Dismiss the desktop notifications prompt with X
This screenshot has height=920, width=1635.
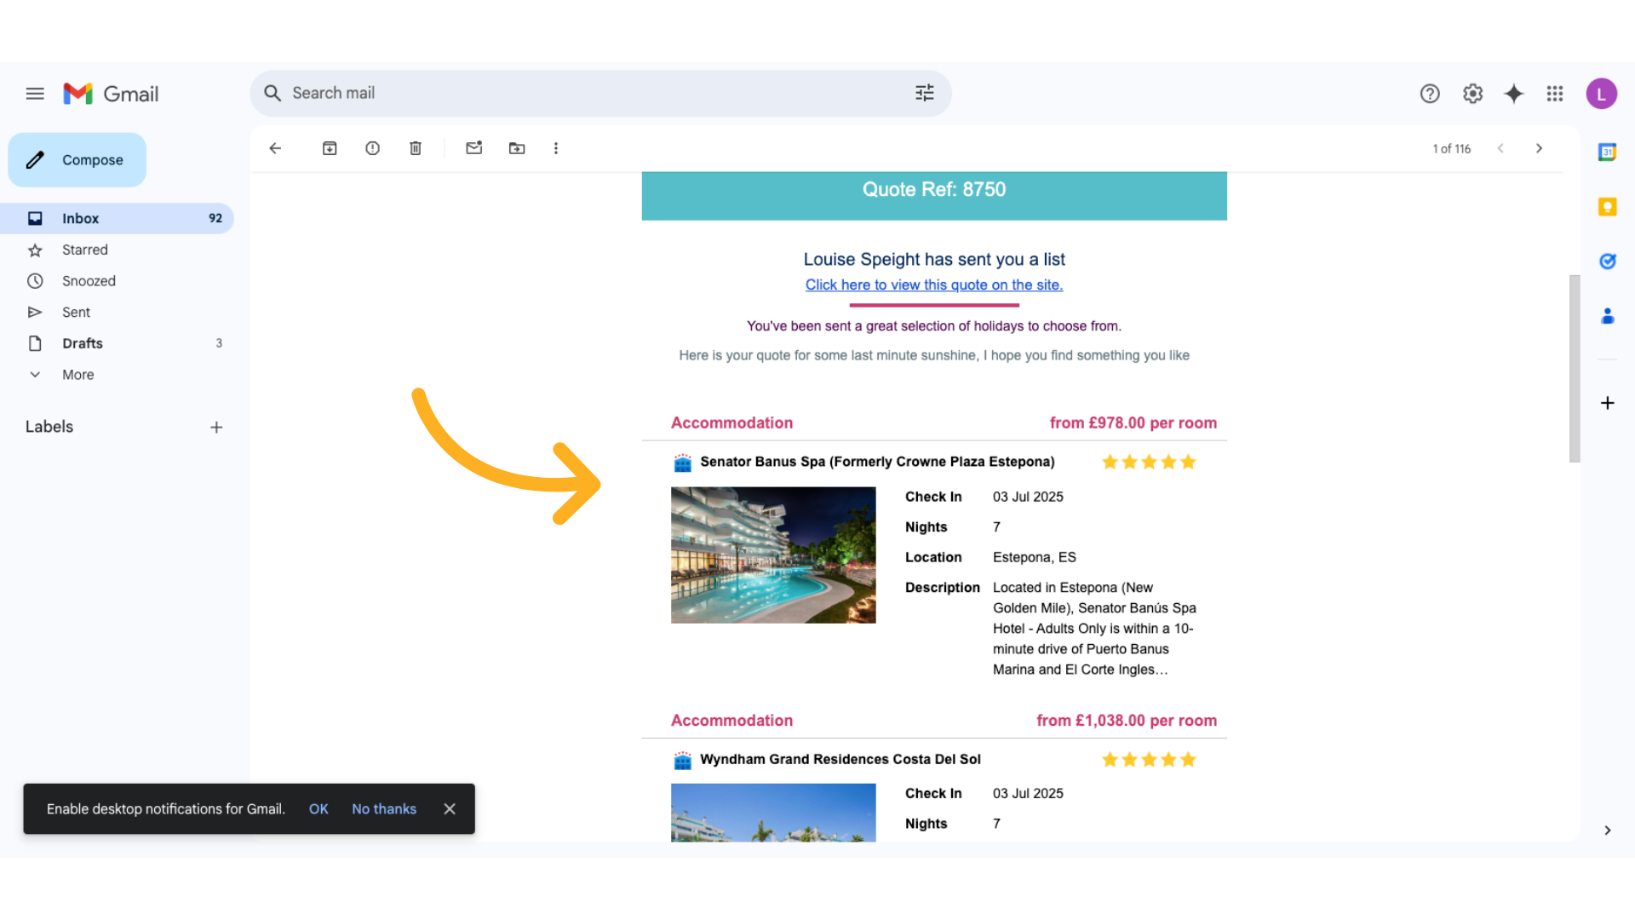[x=450, y=809]
